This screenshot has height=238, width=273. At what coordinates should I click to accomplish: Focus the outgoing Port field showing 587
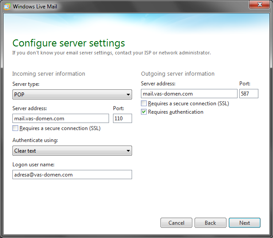pyautogui.click(x=249, y=94)
